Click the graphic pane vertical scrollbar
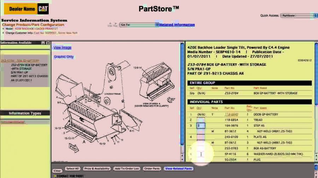 click(x=182, y=94)
